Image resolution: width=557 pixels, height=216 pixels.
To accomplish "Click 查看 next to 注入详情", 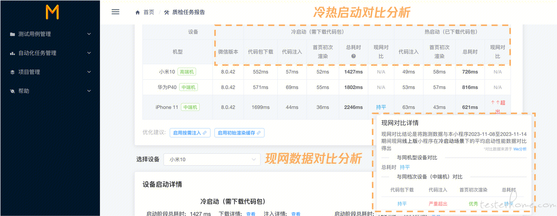I will (296, 214).
